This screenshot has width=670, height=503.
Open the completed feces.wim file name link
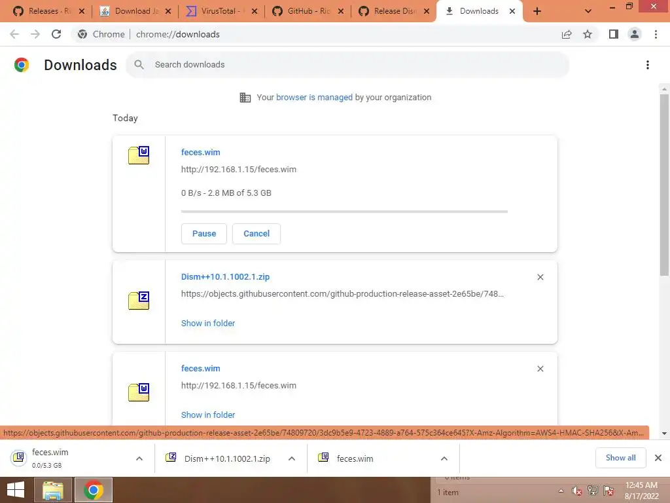click(x=200, y=368)
